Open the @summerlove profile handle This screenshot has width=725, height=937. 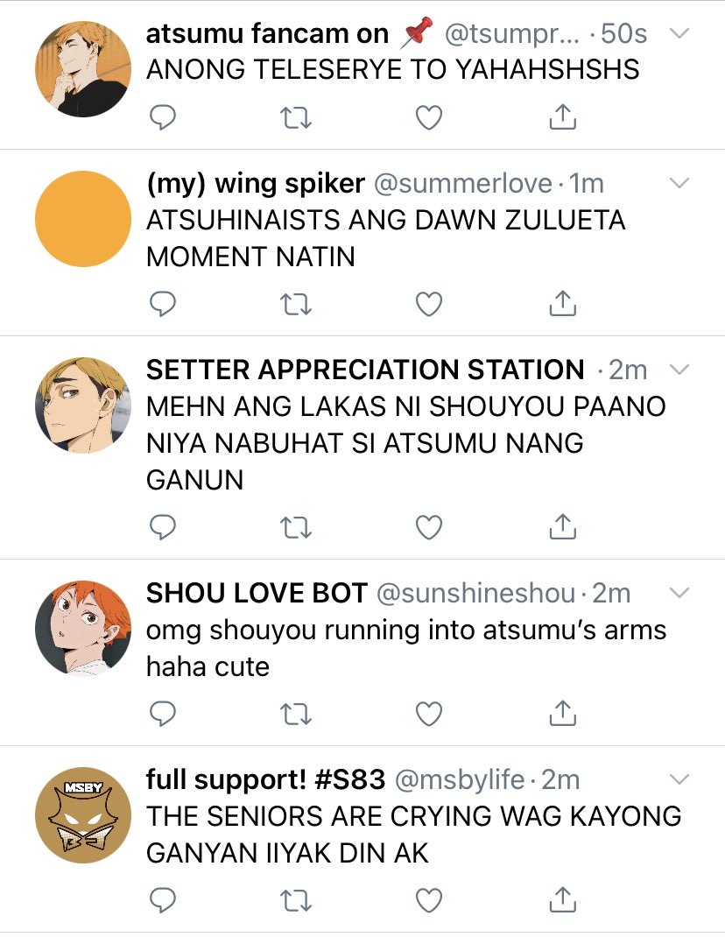[462, 183]
